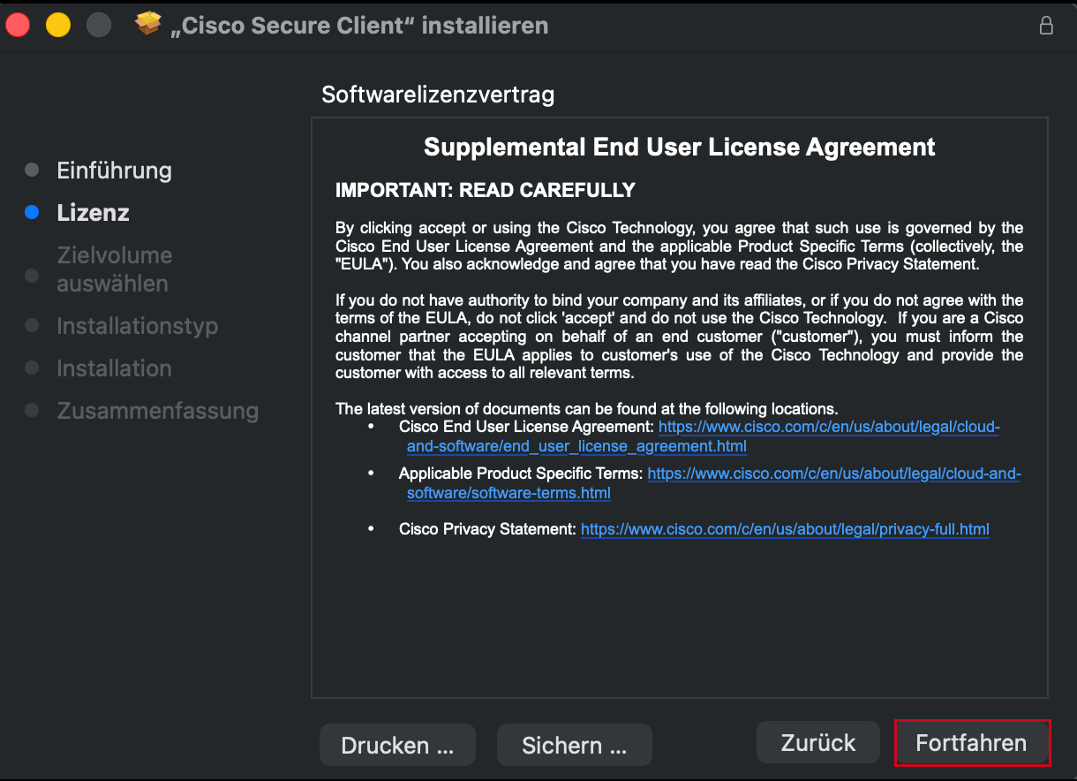Click the Zusammenfassung step

coord(157,411)
